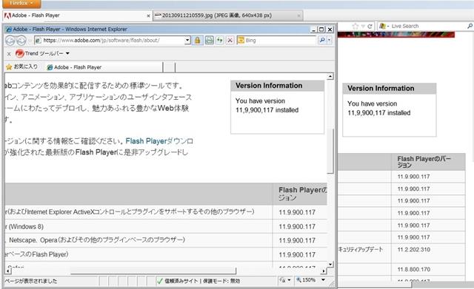Bookmark this page with Firefox star icon
This screenshot has height=289, width=474.
pyautogui.click(x=355, y=27)
